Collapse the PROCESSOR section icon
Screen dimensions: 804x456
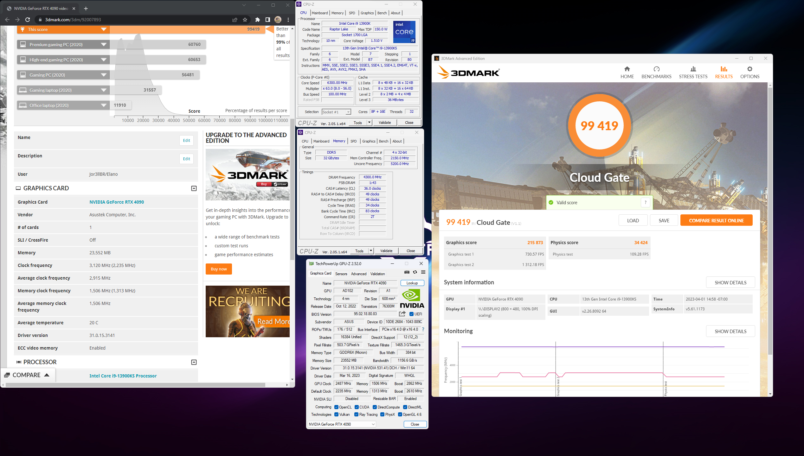(x=194, y=362)
